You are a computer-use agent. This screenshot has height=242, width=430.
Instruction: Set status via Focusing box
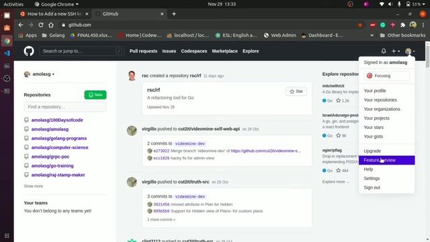coord(387,76)
